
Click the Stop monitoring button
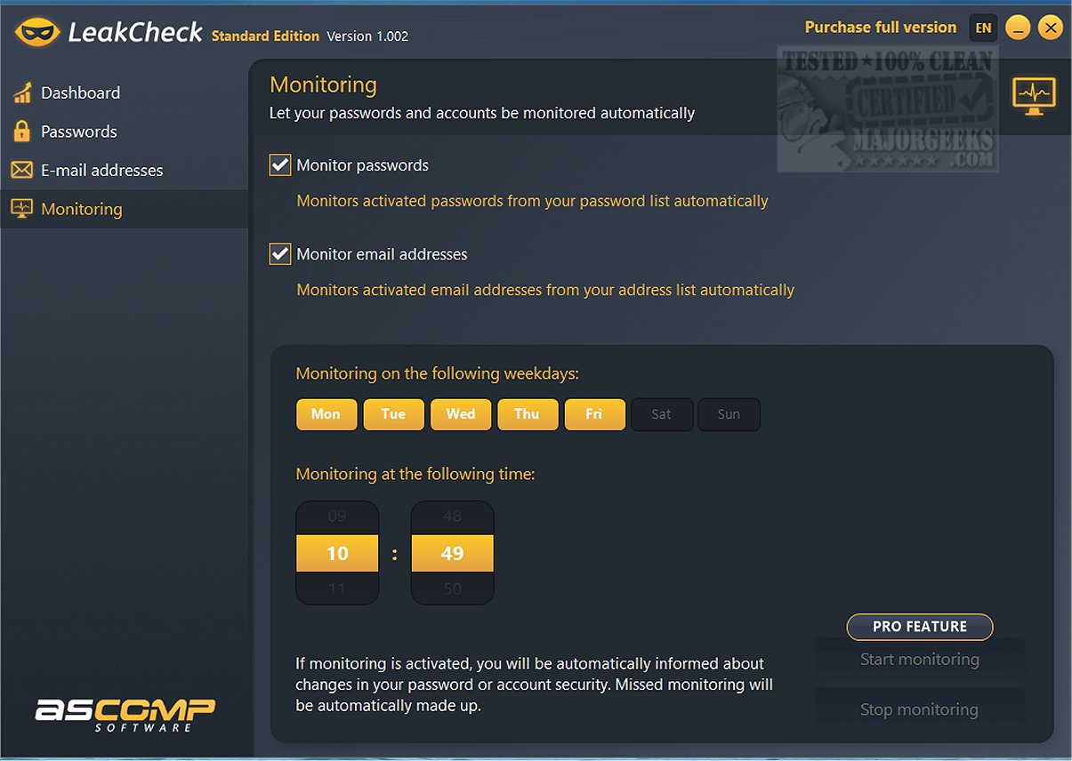click(x=920, y=709)
